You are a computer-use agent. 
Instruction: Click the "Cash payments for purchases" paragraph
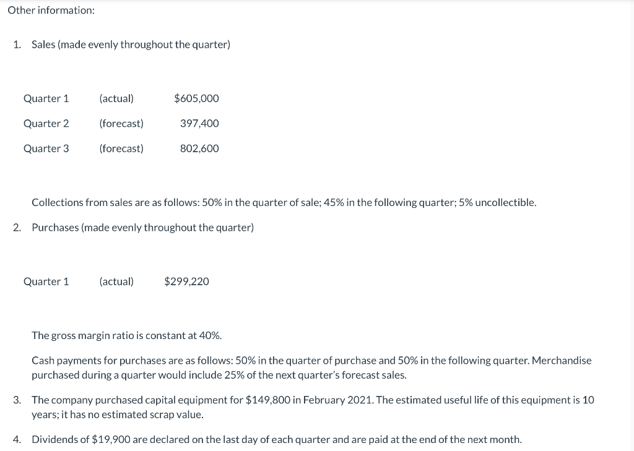[x=311, y=367]
